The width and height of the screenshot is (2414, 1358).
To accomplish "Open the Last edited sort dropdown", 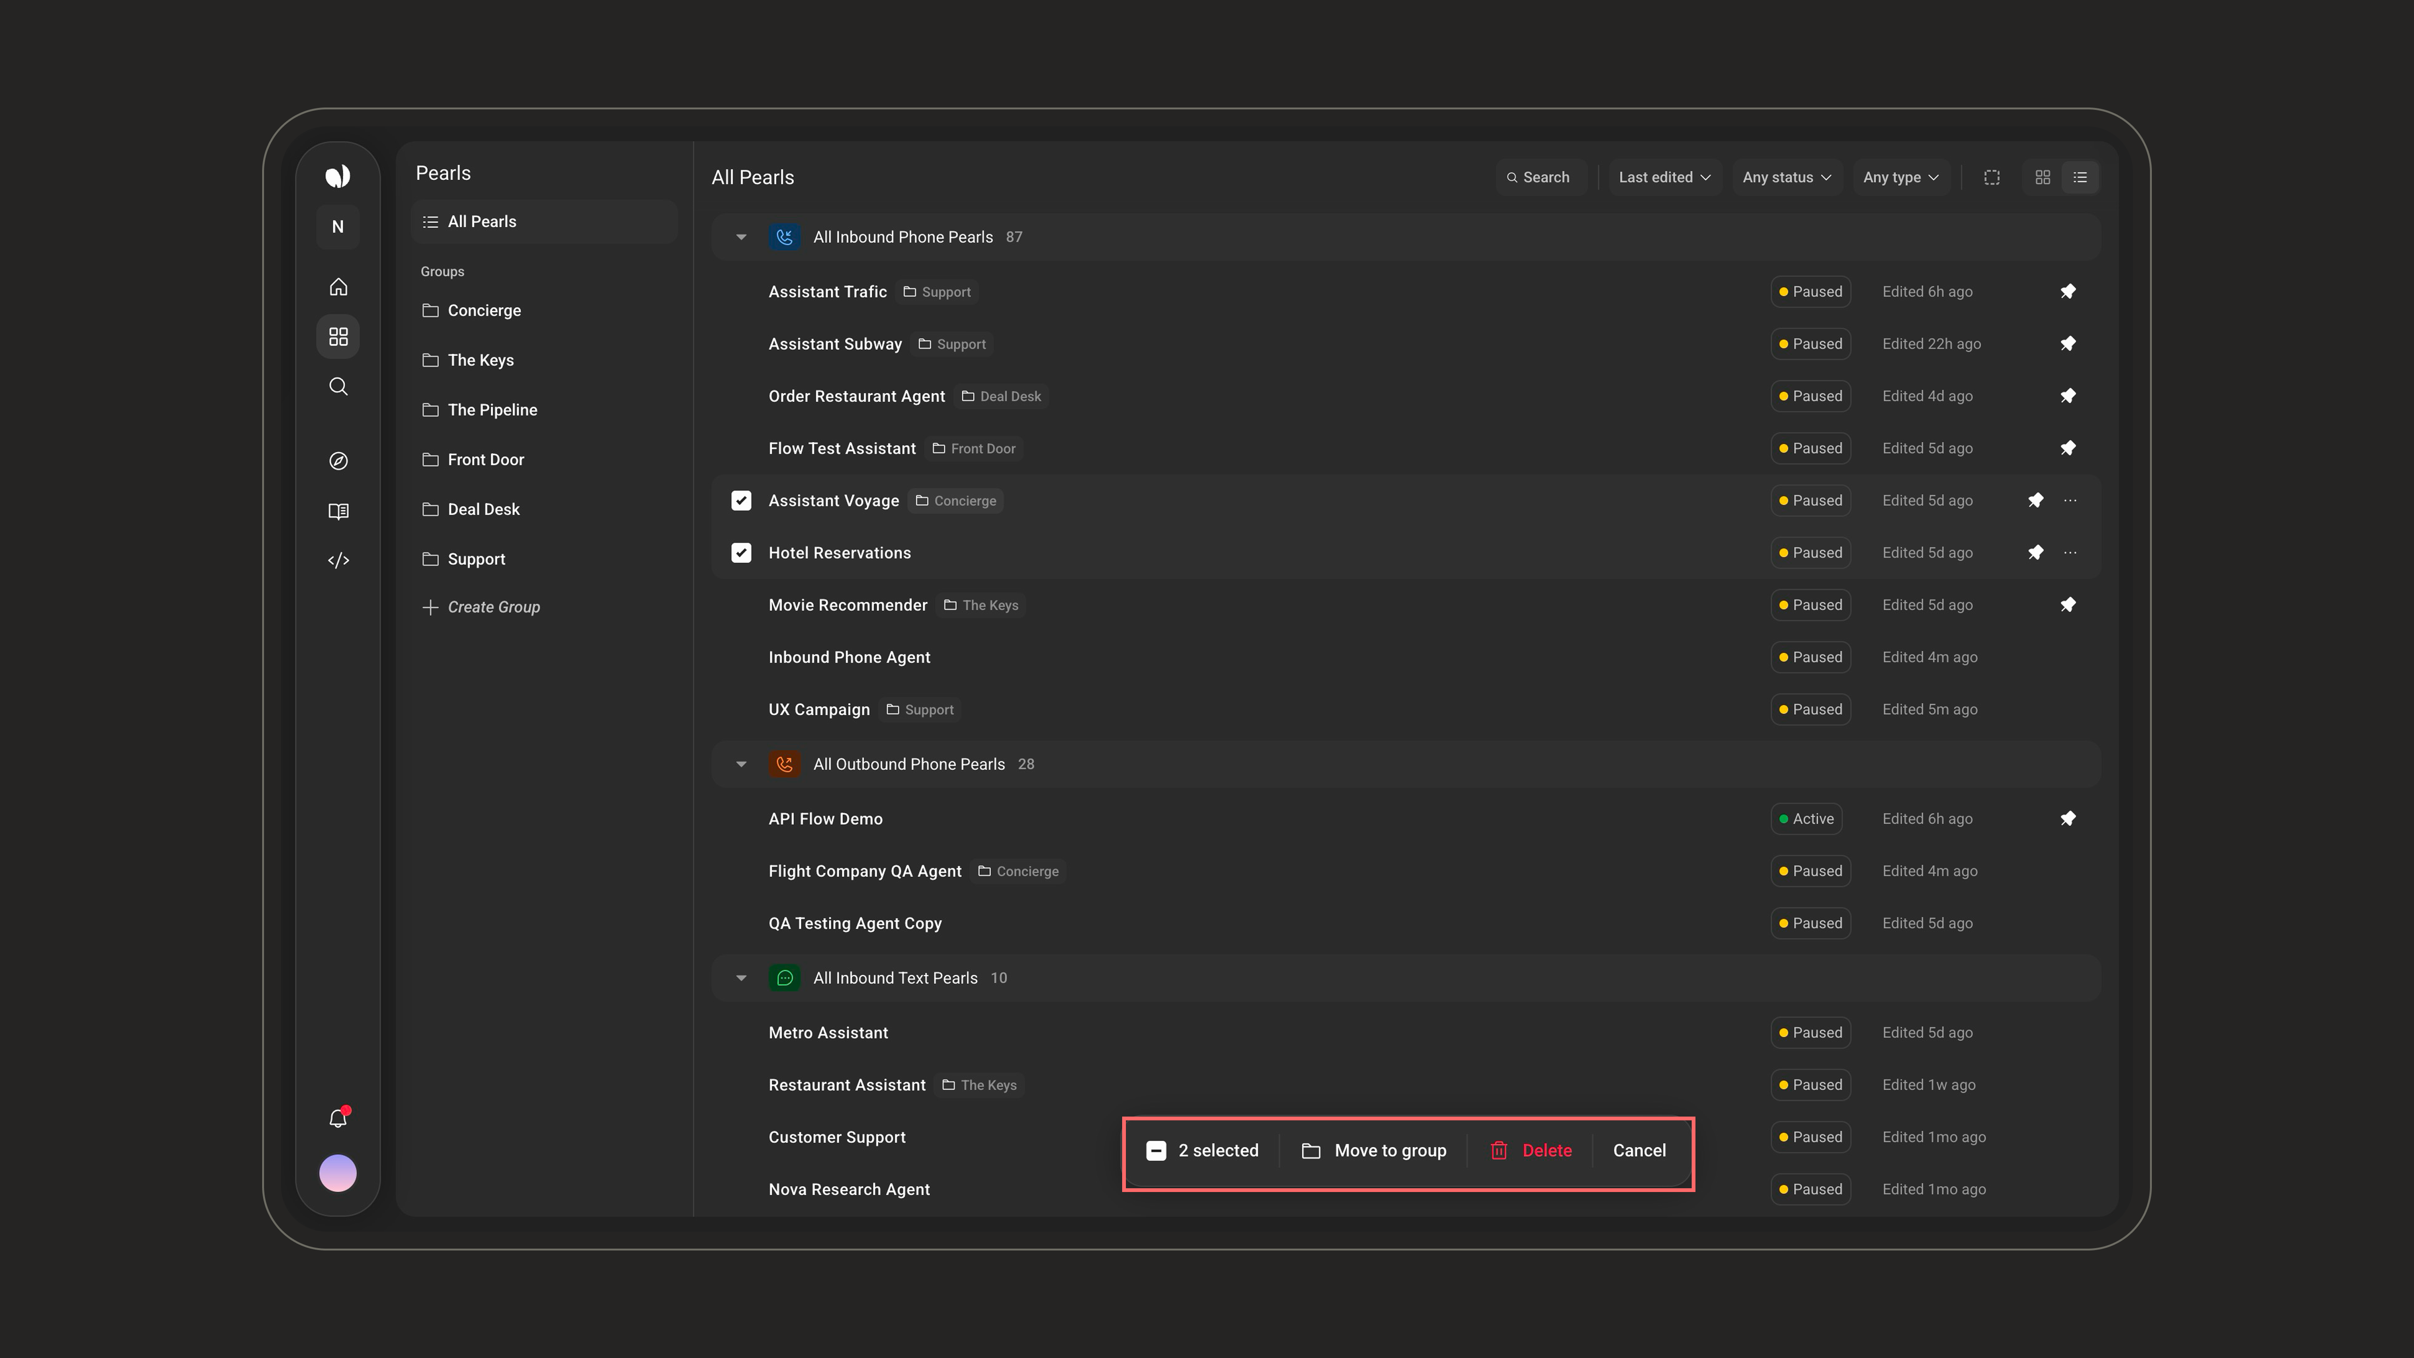I will point(1664,177).
